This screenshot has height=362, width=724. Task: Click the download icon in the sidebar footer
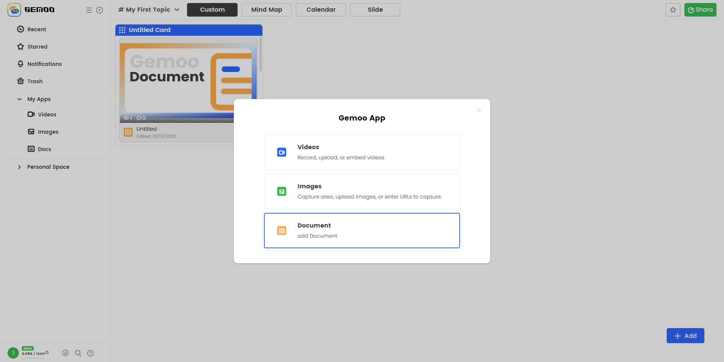pyautogui.click(x=66, y=353)
